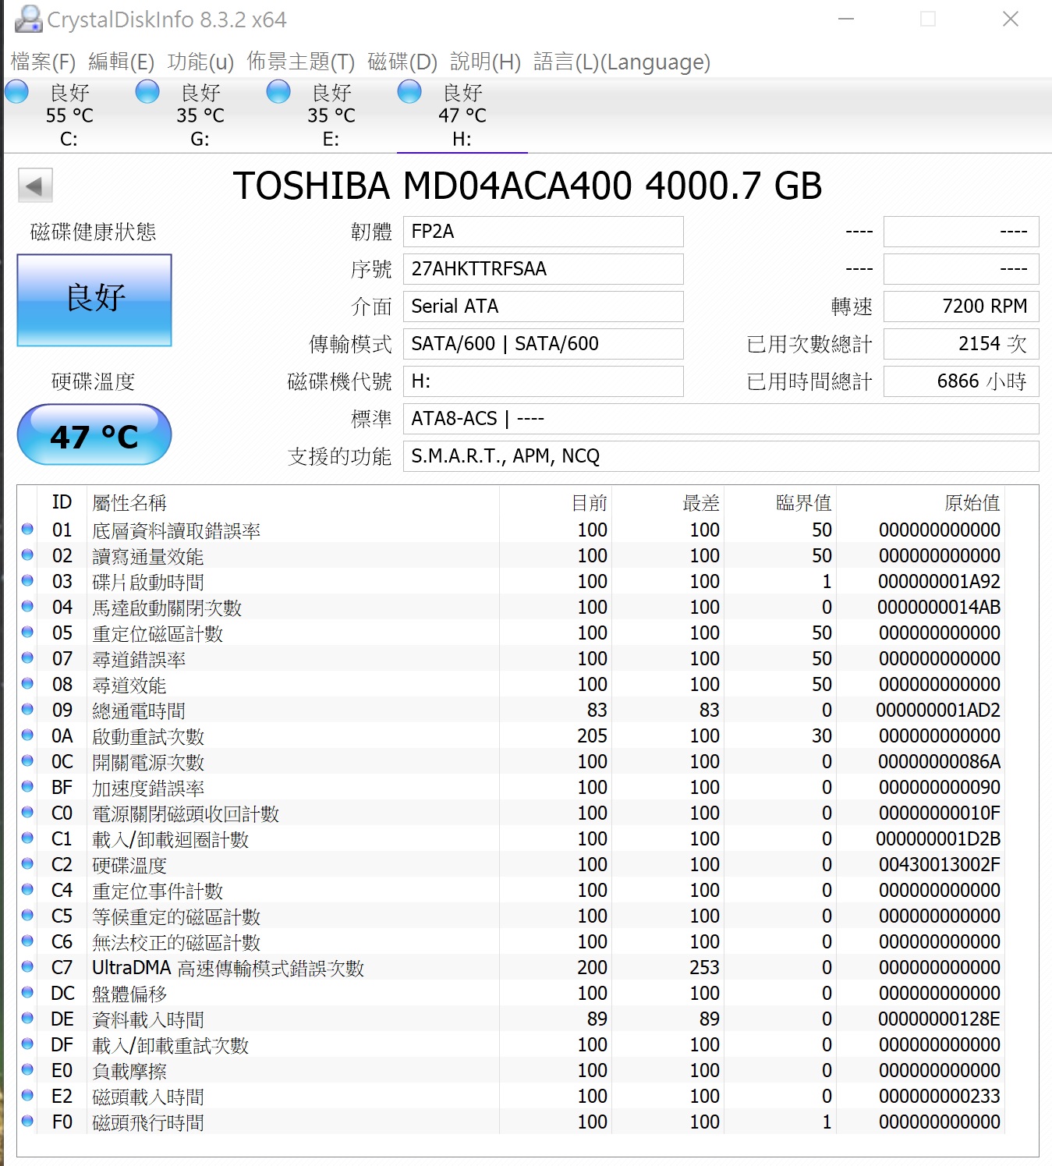The height and width of the screenshot is (1166, 1052).
Task: Open the 編輯(E) menu
Action: point(121,62)
